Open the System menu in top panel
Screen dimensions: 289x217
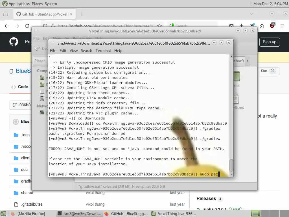click(51, 4)
